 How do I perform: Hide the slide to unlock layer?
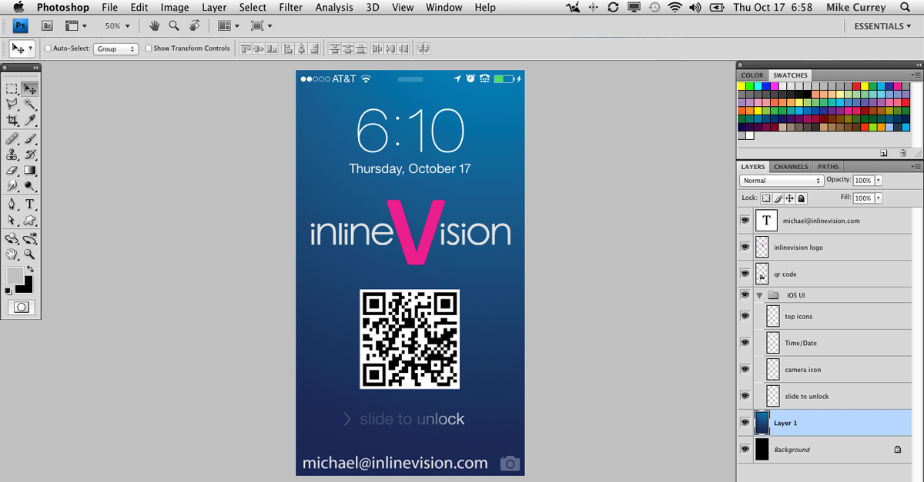(745, 396)
